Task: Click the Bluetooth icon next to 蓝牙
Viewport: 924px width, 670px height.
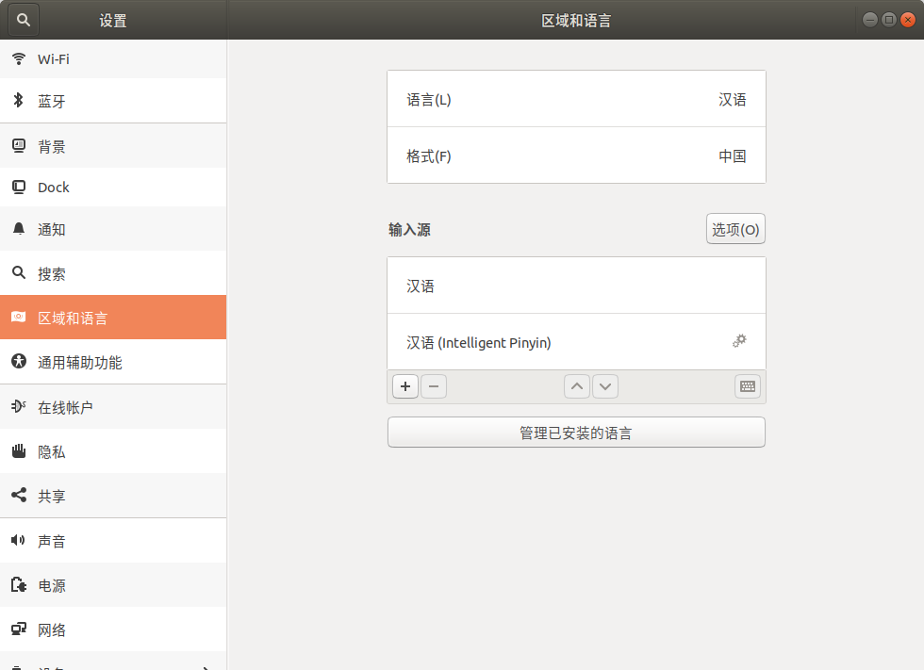Action: pyautogui.click(x=19, y=100)
